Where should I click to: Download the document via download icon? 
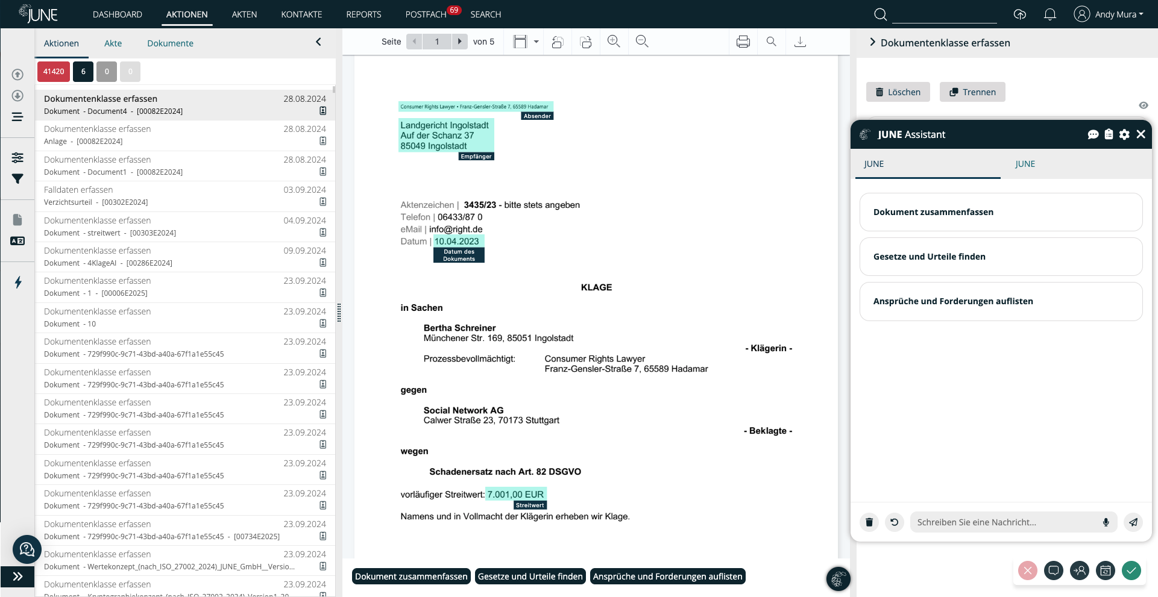click(800, 42)
